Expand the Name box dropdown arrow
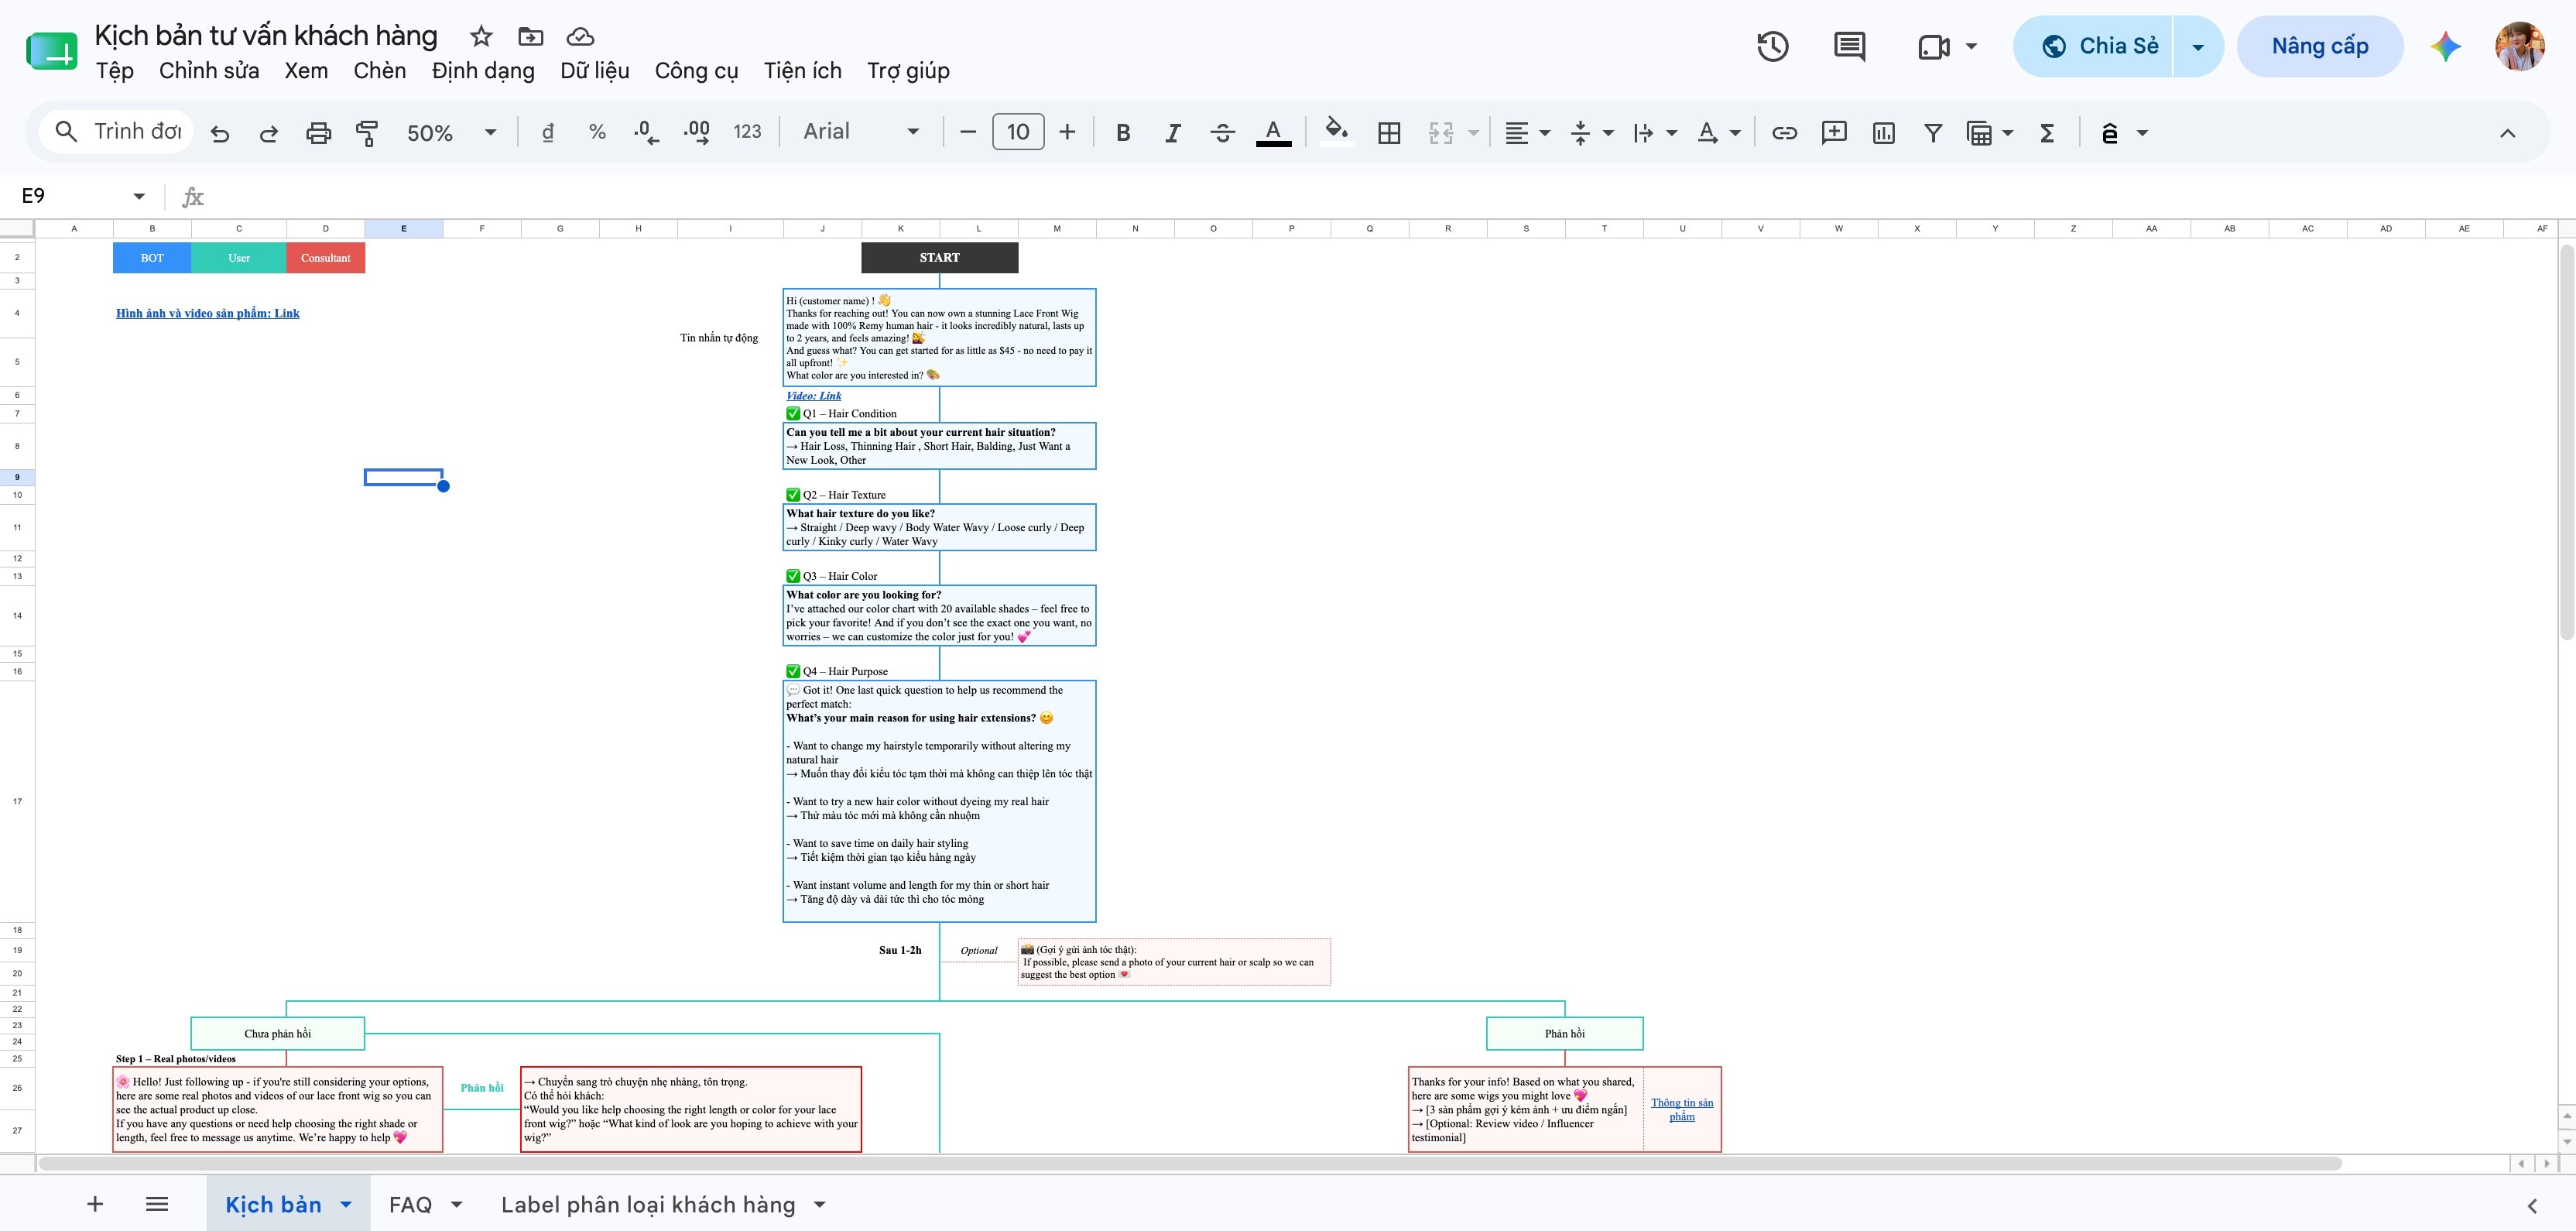2576x1231 pixels. pyautogui.click(x=139, y=196)
